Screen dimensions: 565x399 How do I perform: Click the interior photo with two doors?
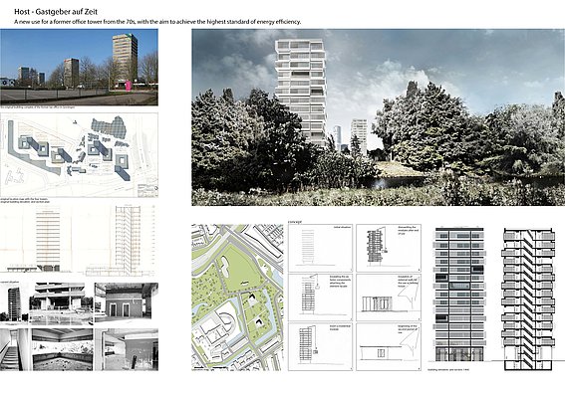pyautogui.click(x=127, y=302)
